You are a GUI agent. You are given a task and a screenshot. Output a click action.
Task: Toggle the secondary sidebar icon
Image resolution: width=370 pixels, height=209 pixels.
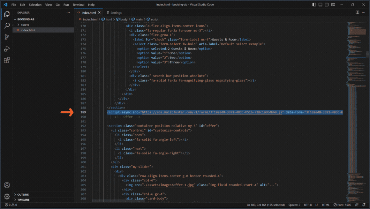[327, 4]
